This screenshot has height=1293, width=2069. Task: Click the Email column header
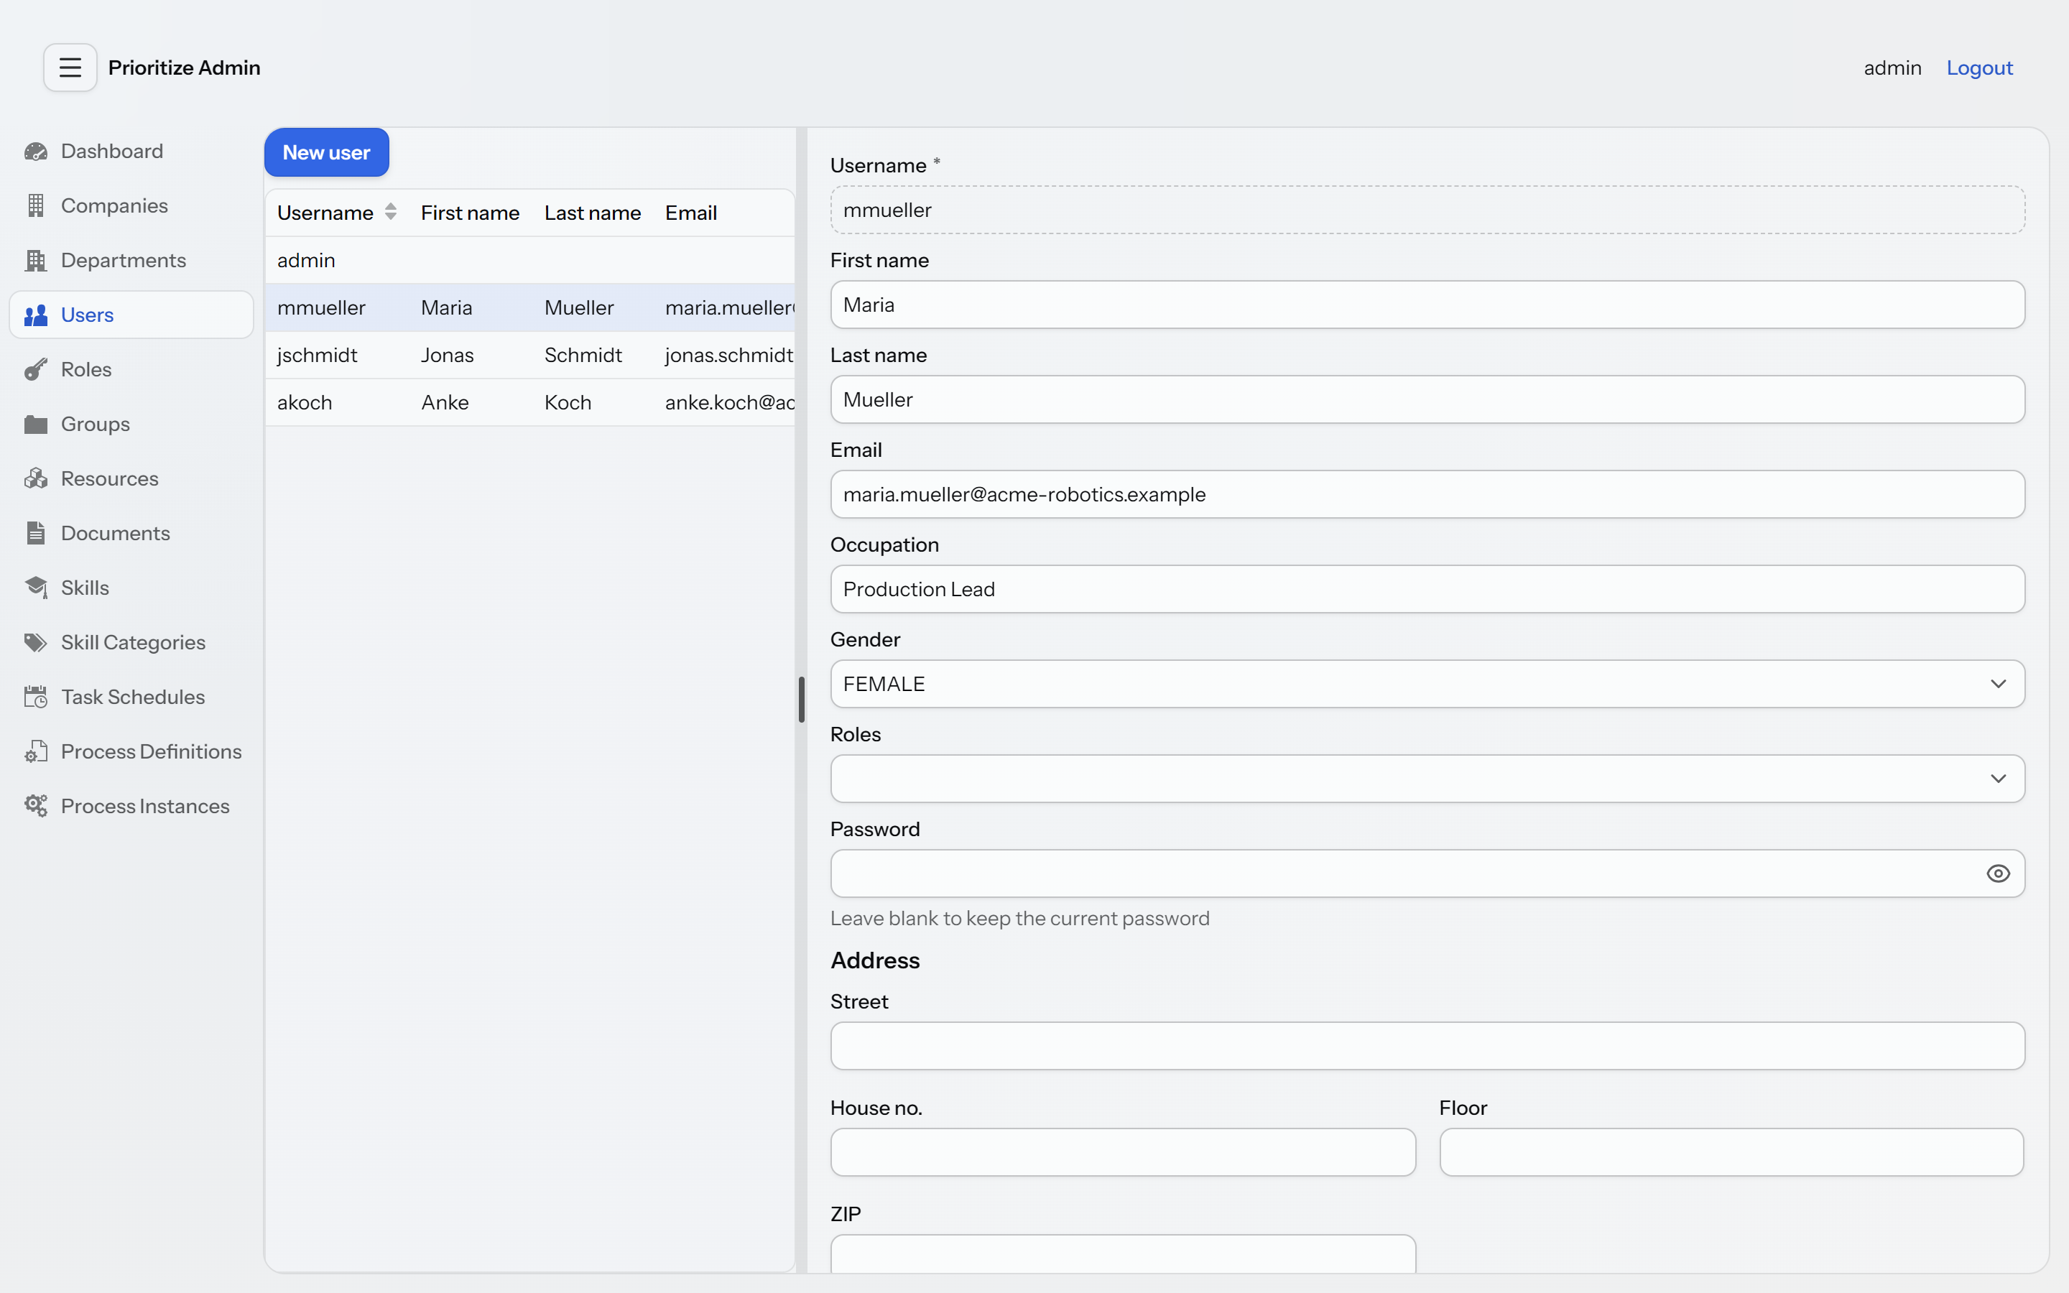pyautogui.click(x=691, y=213)
